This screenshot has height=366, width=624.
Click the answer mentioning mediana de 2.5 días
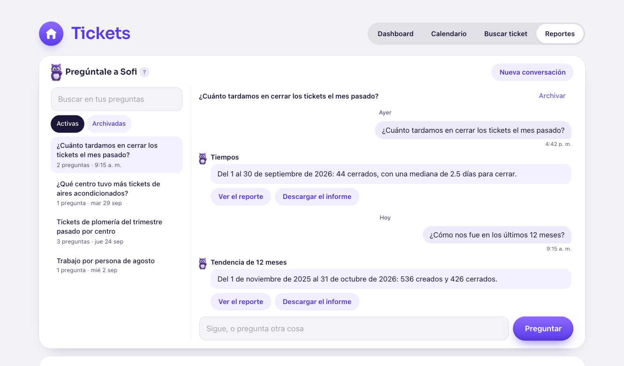391,174
